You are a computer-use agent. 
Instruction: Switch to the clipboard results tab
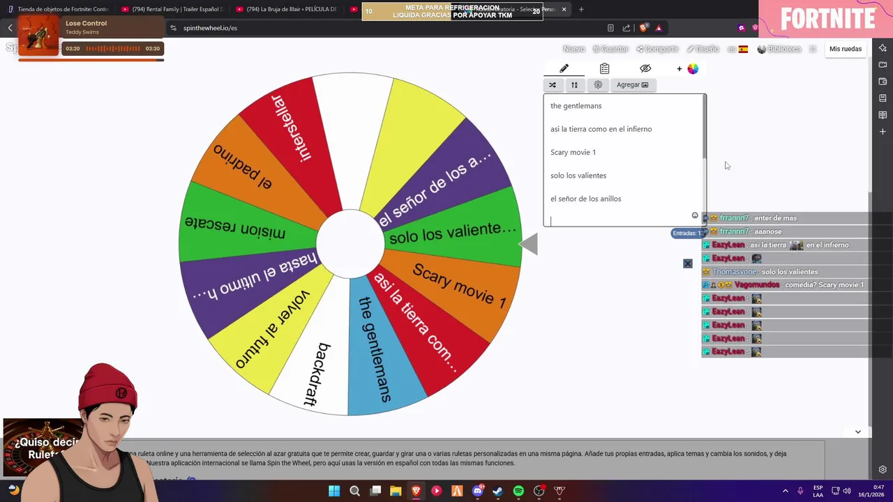tap(604, 68)
